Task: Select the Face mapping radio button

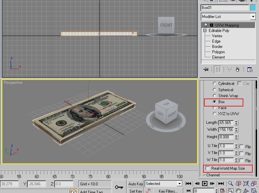Action: pyautogui.click(x=214, y=107)
